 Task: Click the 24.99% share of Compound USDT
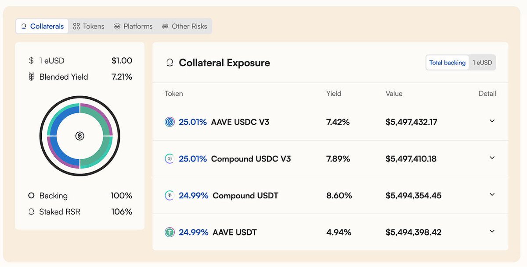click(194, 196)
